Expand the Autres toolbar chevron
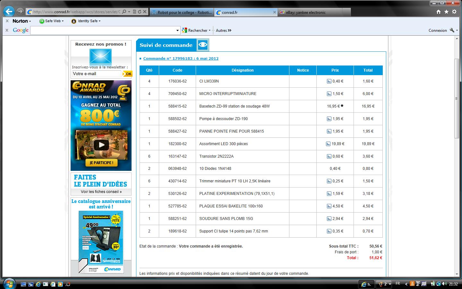The width and height of the screenshot is (462, 289). 230,31
